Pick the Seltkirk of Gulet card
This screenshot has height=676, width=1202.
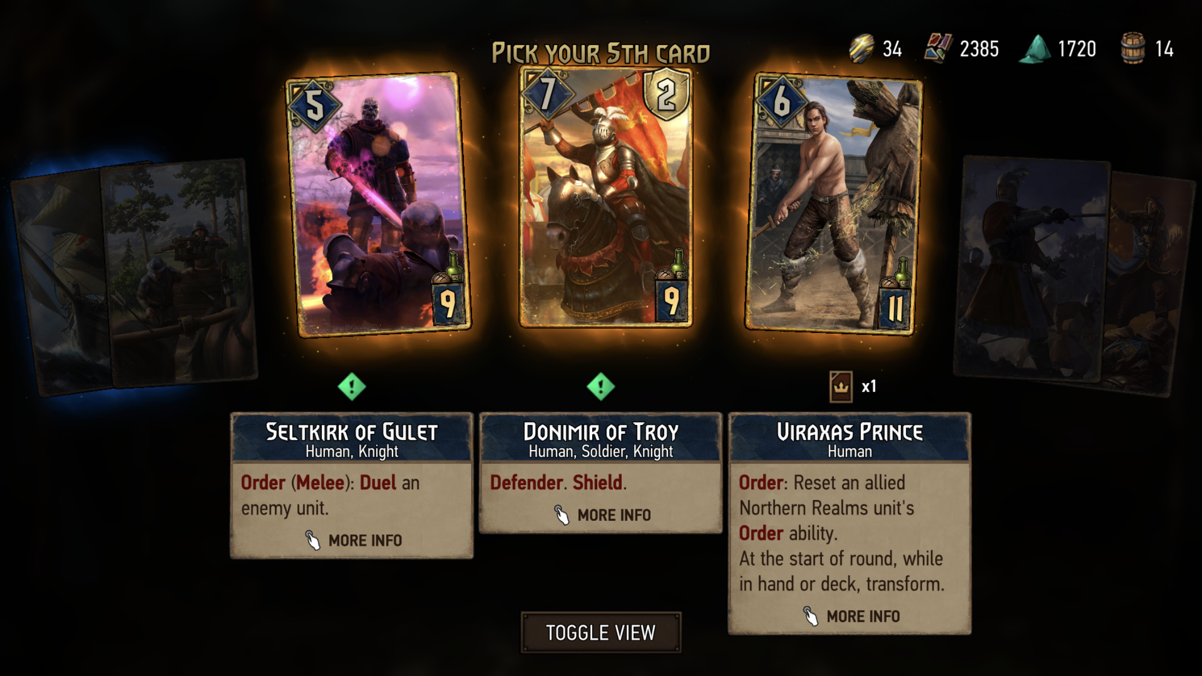tap(378, 204)
